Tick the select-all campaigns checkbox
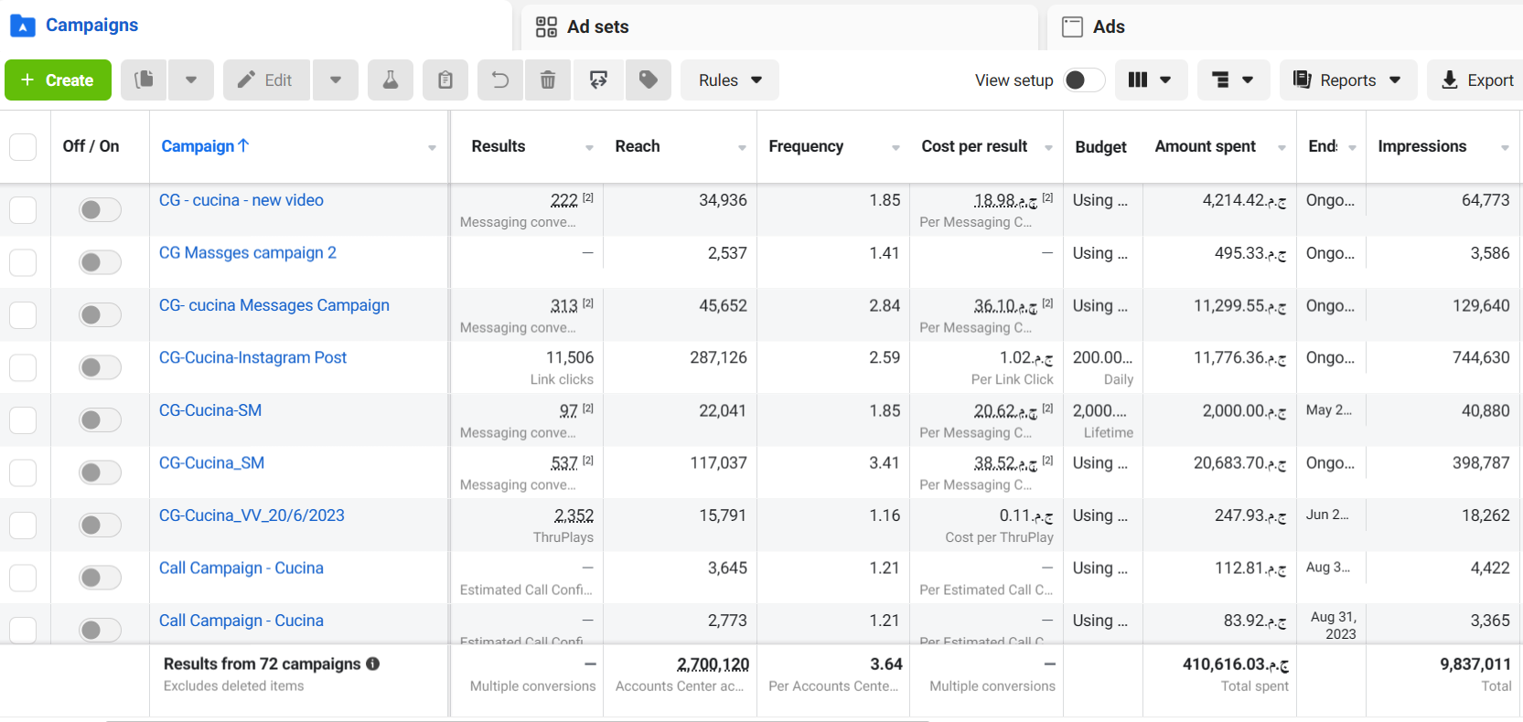The height and width of the screenshot is (722, 1523). pos(23,147)
